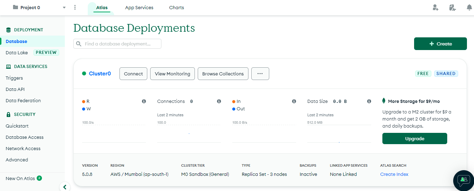Screen dimensions: 474x191
Task: Click the New On Atlas count badge
Action: coord(39,178)
